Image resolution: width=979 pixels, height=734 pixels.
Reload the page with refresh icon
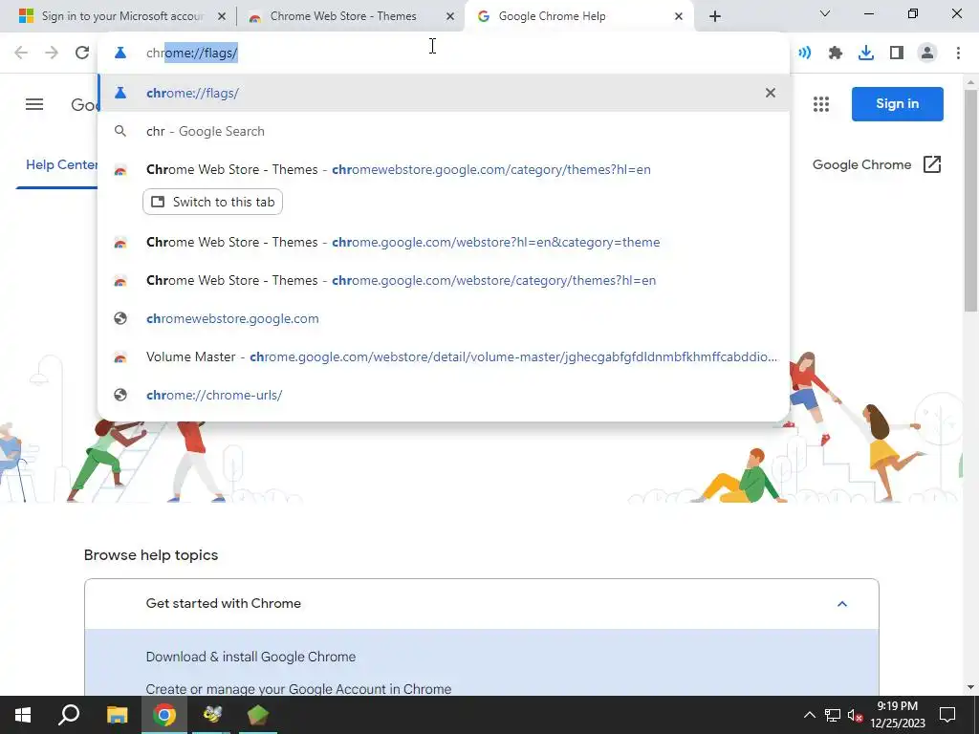(82, 53)
